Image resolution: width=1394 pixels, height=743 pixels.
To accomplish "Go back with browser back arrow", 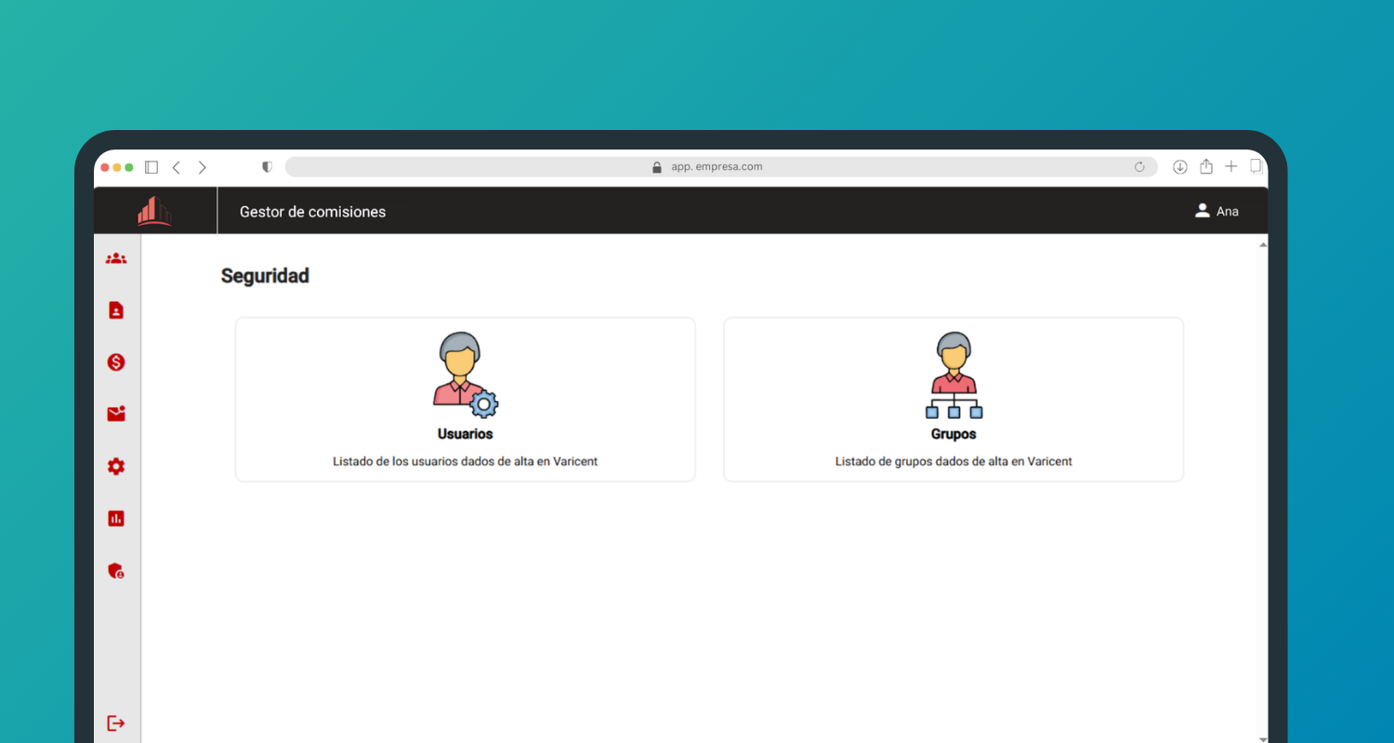I will (177, 167).
